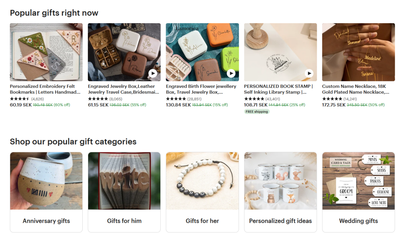Screen dimensions: 408x245
Task: Click the felt bookmarks product photo
Action: pyautogui.click(x=46, y=52)
